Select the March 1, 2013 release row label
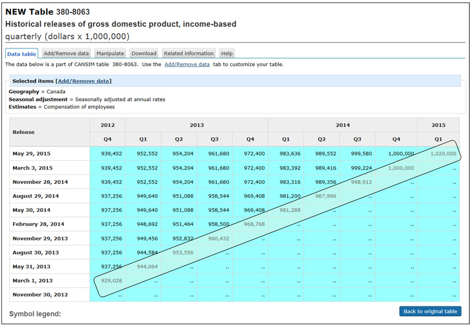470x325 pixels. coord(33,280)
